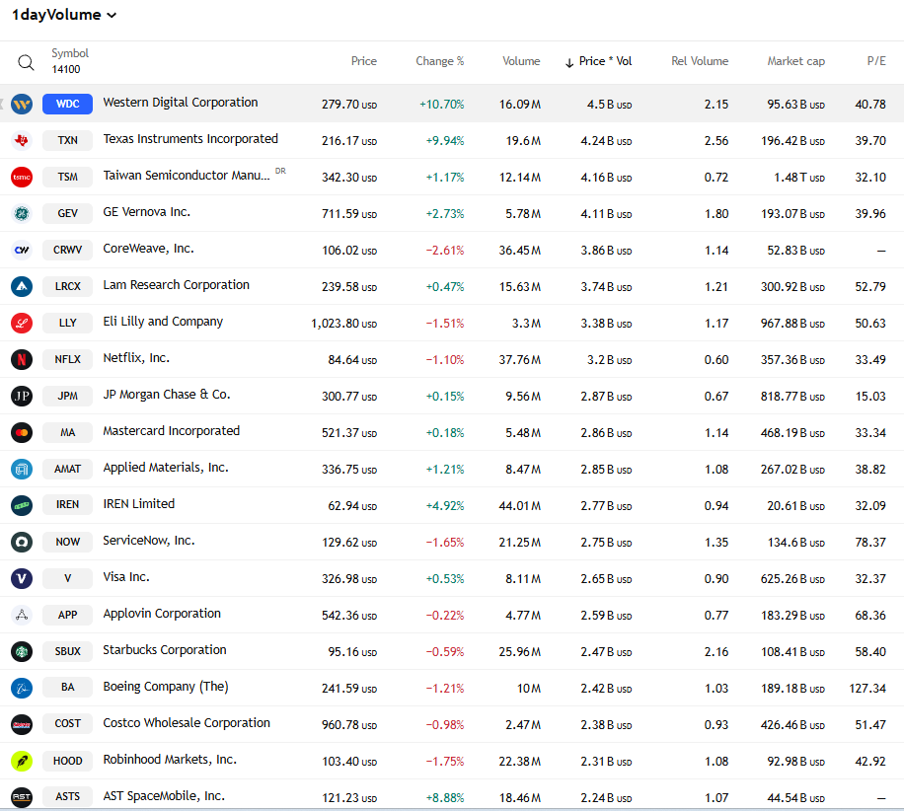Click the Costco logo icon
The width and height of the screenshot is (904, 811).
point(22,724)
